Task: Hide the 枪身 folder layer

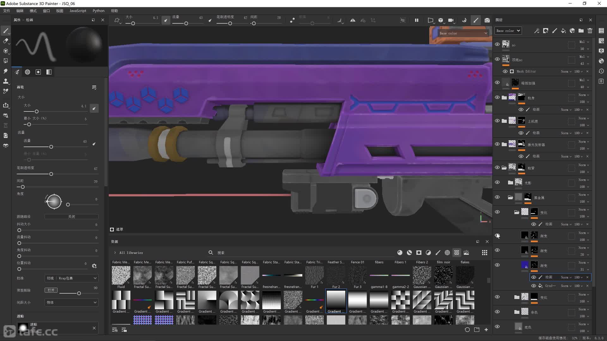Action: pos(497,98)
